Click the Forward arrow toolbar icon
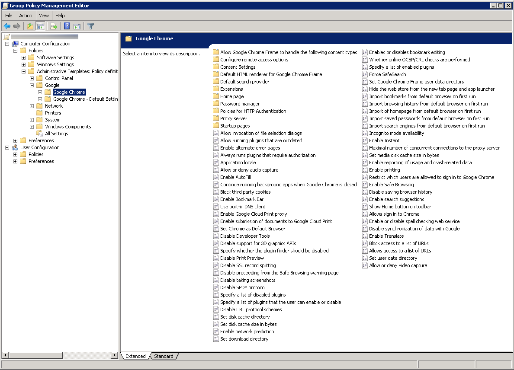 (17, 26)
